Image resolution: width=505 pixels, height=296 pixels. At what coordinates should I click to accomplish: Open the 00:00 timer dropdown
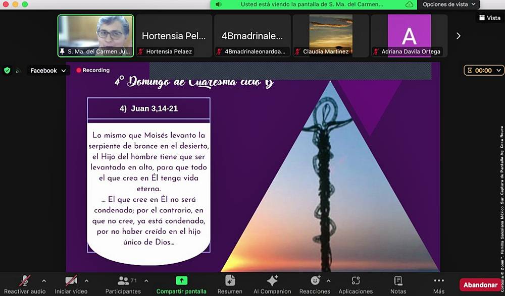(484, 71)
